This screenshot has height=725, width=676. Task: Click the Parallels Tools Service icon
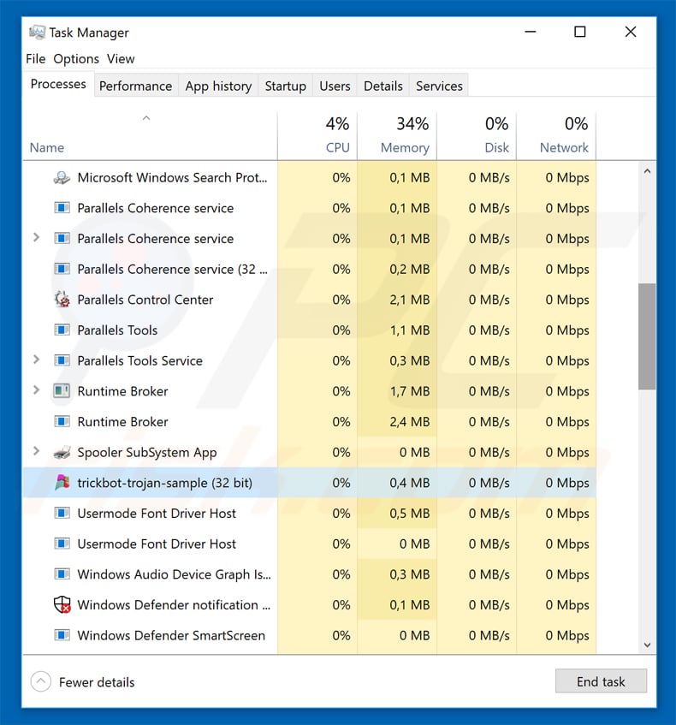tap(62, 360)
